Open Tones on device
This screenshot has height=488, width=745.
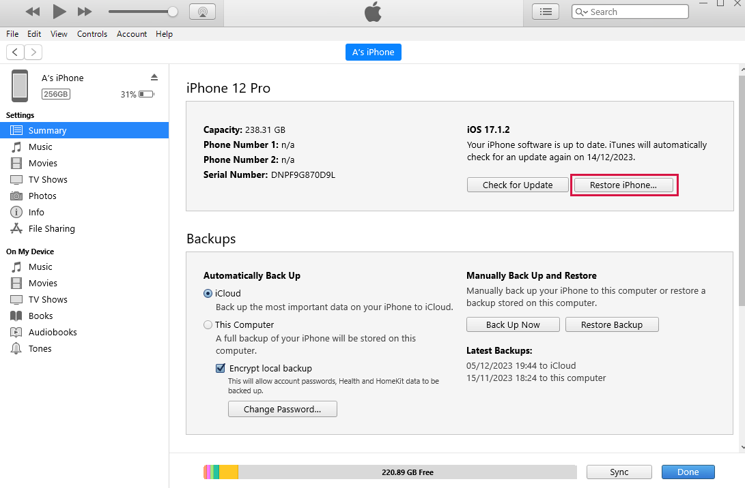85,348
